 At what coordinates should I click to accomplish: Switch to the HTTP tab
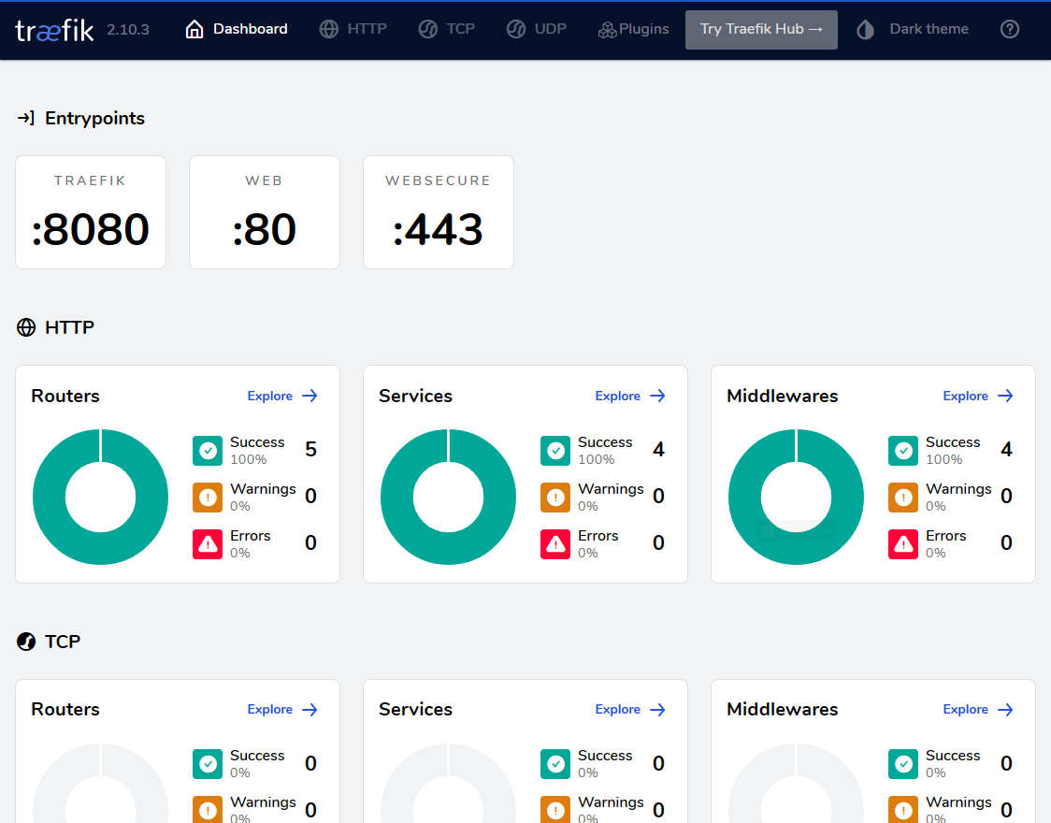click(353, 29)
